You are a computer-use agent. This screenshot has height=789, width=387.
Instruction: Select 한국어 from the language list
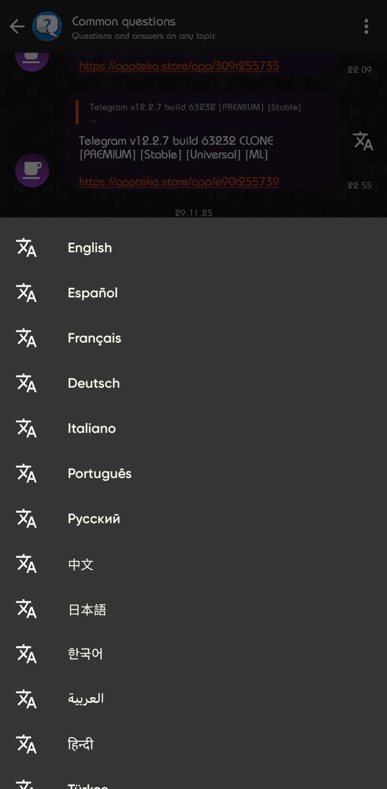point(85,654)
